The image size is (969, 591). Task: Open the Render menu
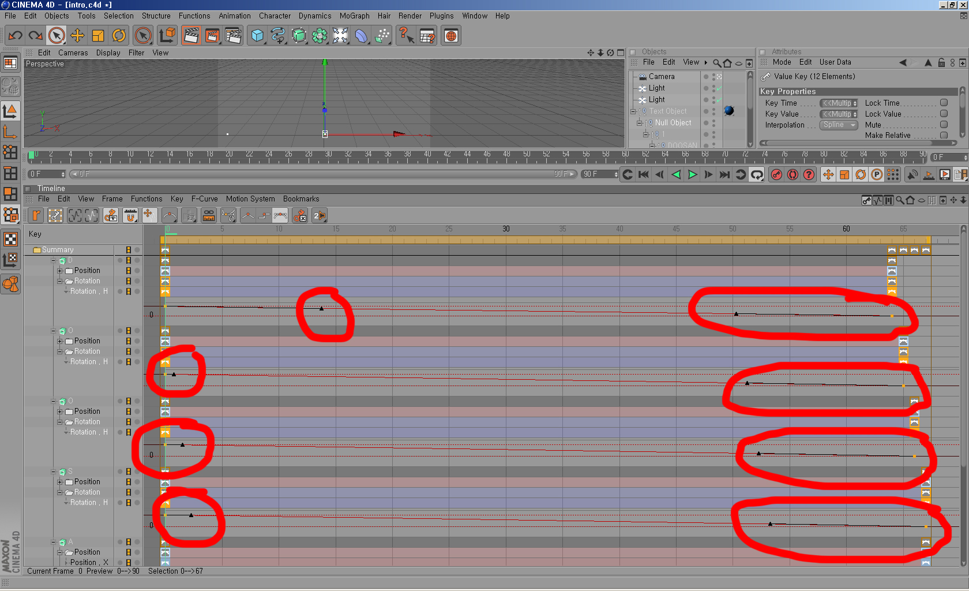click(410, 16)
